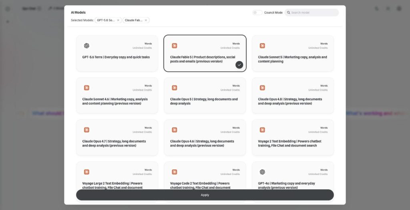Viewport: 410px width, 210px height.
Task: Click the logo on Voyage 2 Text Embedding card
Action: [x=262, y=130]
